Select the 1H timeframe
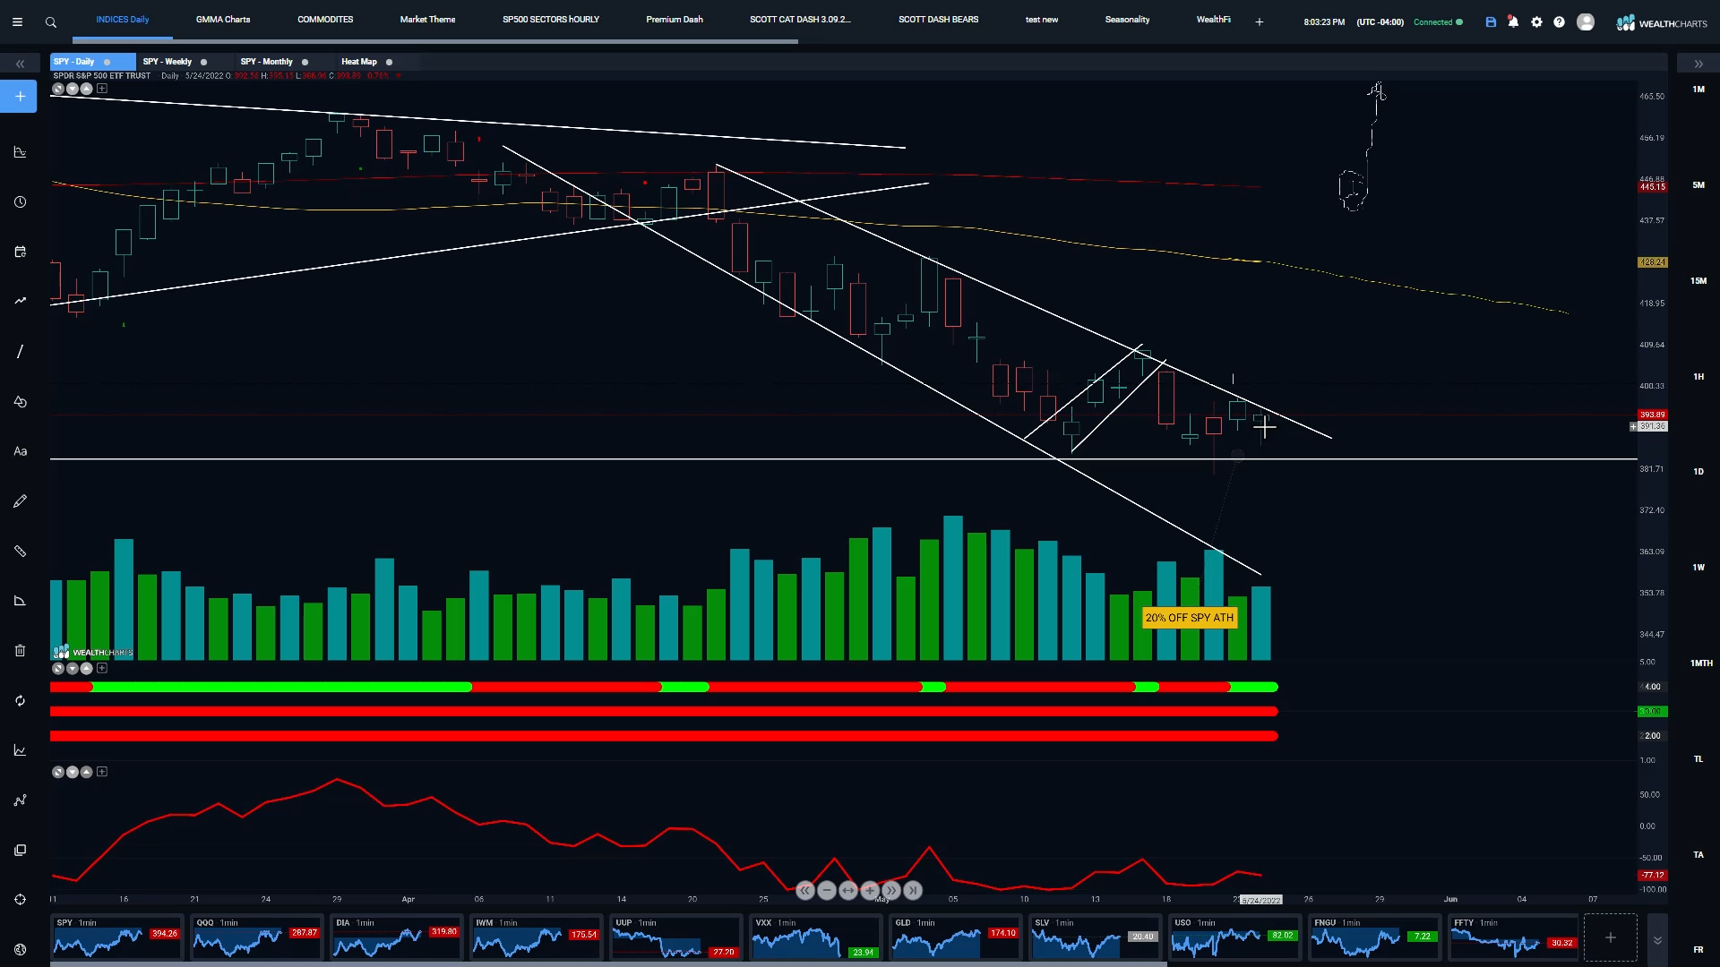 click(1698, 377)
